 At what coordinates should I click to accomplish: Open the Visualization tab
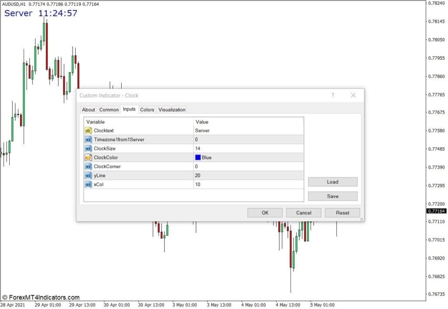(172, 110)
